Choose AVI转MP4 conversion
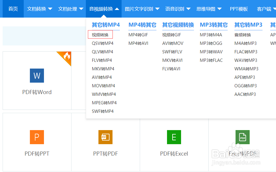 (102, 77)
